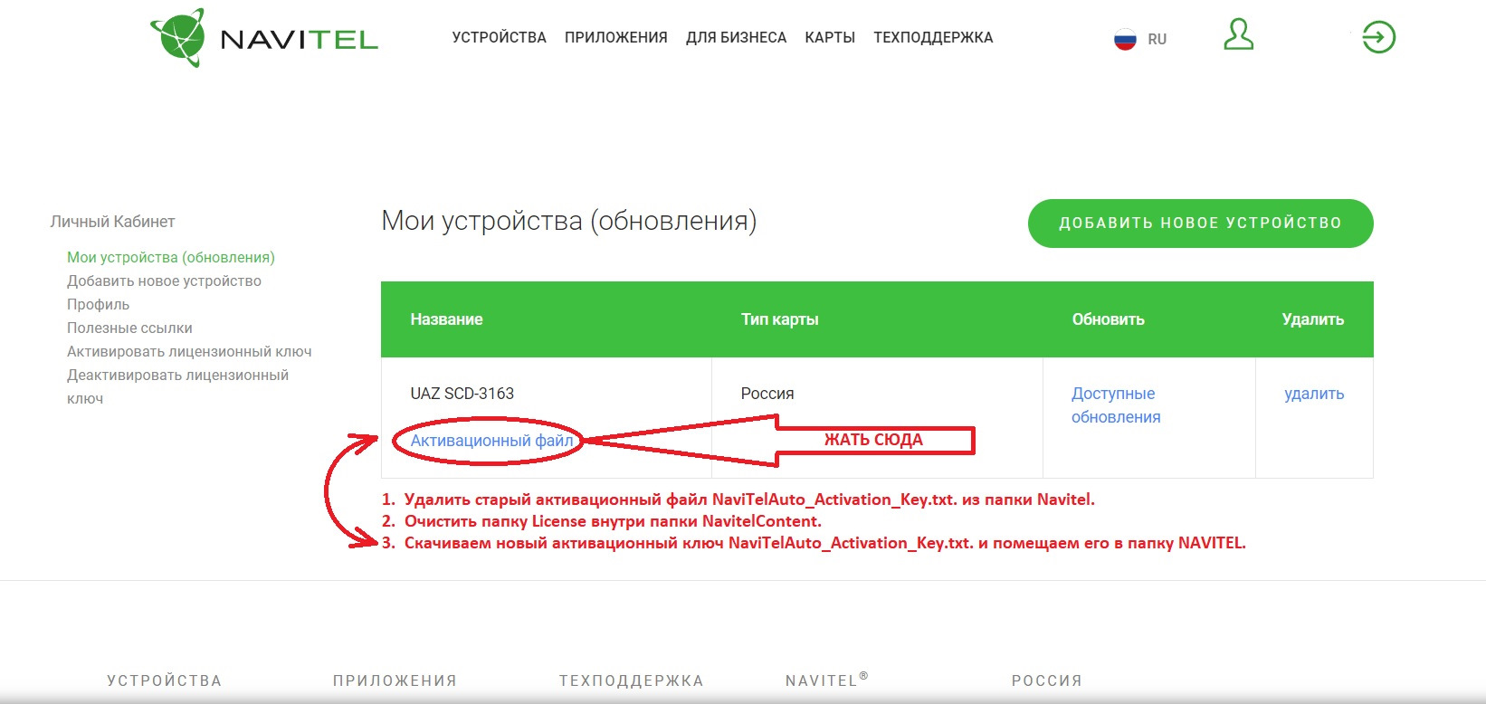Open Активировать лицензионный ключ sidebar link
This screenshot has height=704, width=1486.
coord(189,351)
